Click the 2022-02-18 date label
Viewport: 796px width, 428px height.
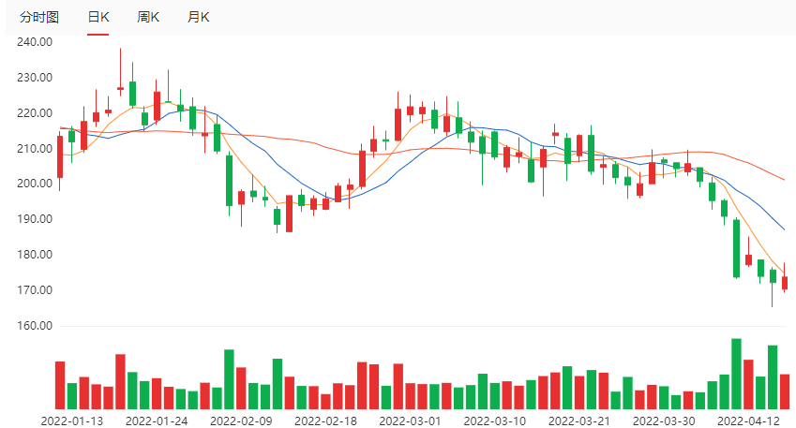click(325, 421)
